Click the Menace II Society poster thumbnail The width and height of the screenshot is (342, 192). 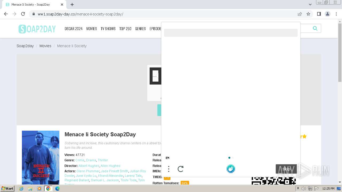[x=41, y=157]
